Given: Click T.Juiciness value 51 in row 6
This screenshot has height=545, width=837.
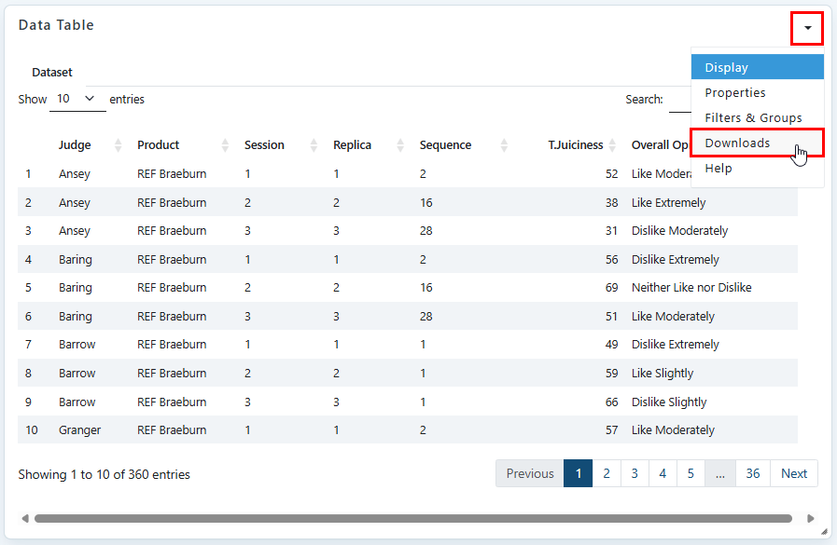Looking at the screenshot, I should [611, 317].
